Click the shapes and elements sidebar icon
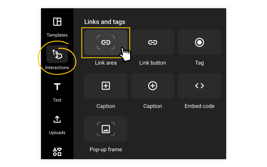Image resolution: width=267 pixels, height=167 pixels. [57, 152]
